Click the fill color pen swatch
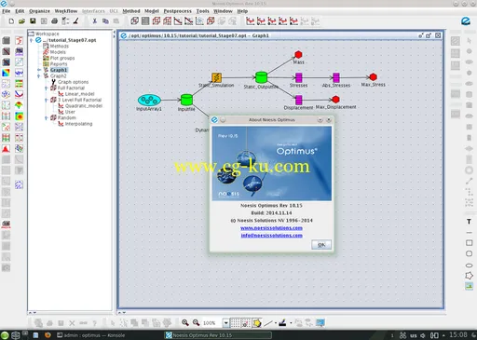The width and height of the screenshot is (477, 340). (282, 323)
